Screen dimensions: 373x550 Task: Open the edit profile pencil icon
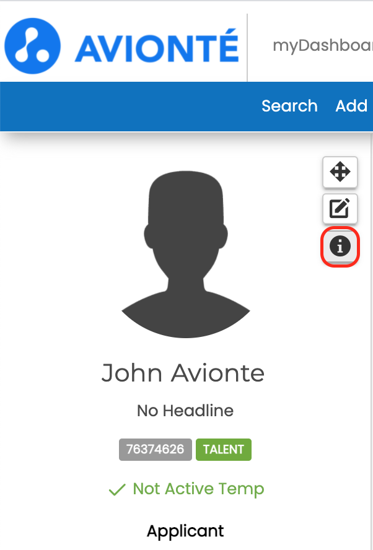click(340, 208)
